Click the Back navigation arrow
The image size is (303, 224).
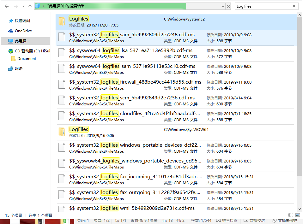point(7,6)
